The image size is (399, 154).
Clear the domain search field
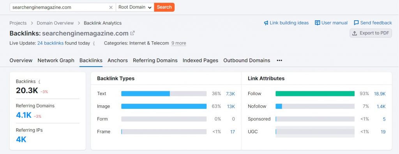(111, 7)
